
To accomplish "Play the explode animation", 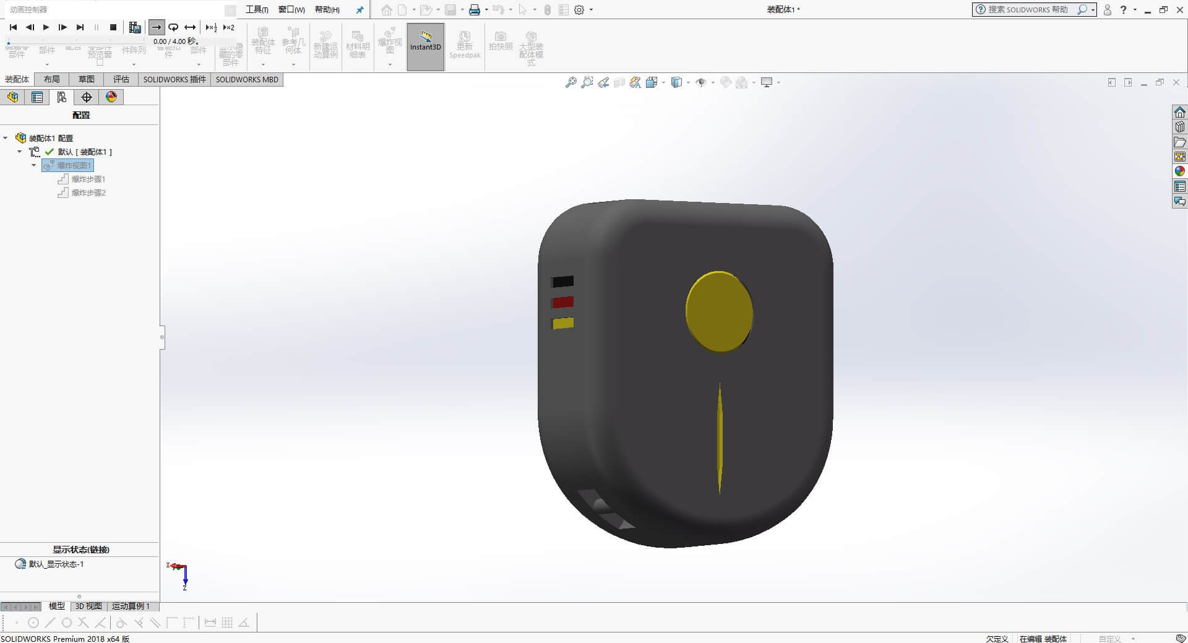I will point(46,27).
